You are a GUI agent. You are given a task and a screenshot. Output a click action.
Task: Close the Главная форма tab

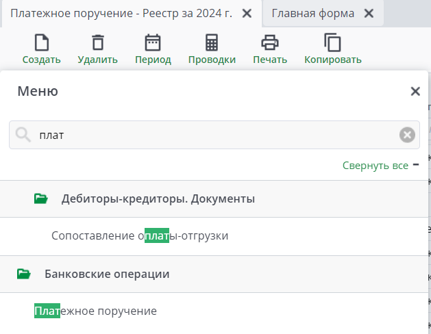click(x=369, y=14)
